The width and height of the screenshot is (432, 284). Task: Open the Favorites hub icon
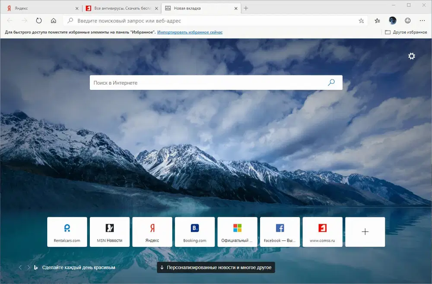point(377,20)
